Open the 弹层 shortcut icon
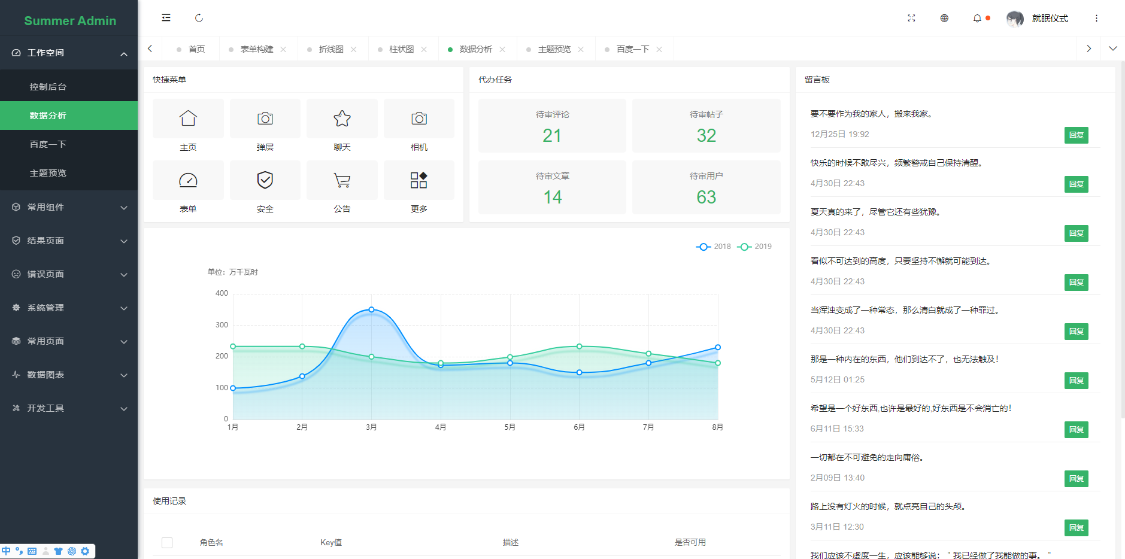Screen dimensions: 1125x559 point(265,119)
